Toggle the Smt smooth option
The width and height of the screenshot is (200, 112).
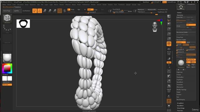191,25
